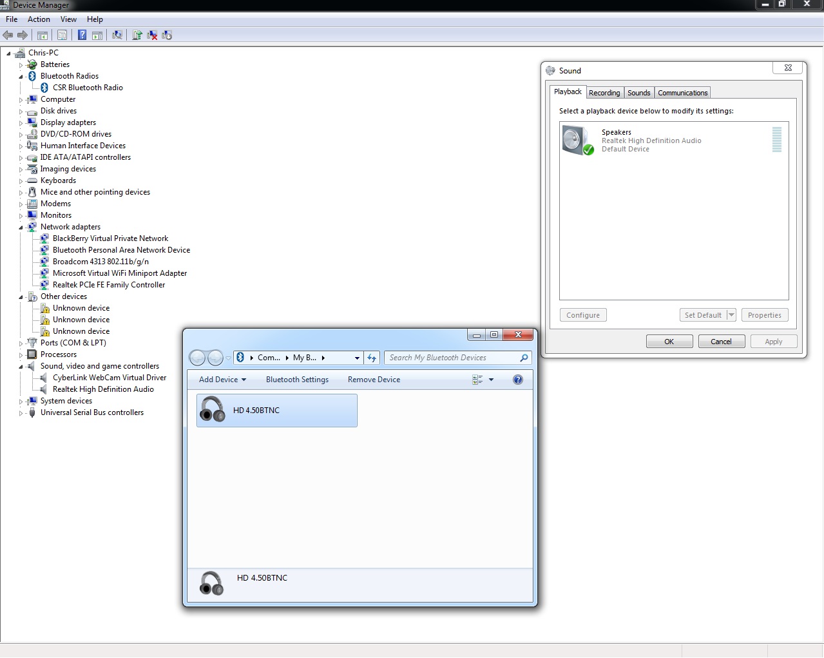The width and height of the screenshot is (824, 658).
Task: Collapse the Other devices node
Action: point(21,297)
